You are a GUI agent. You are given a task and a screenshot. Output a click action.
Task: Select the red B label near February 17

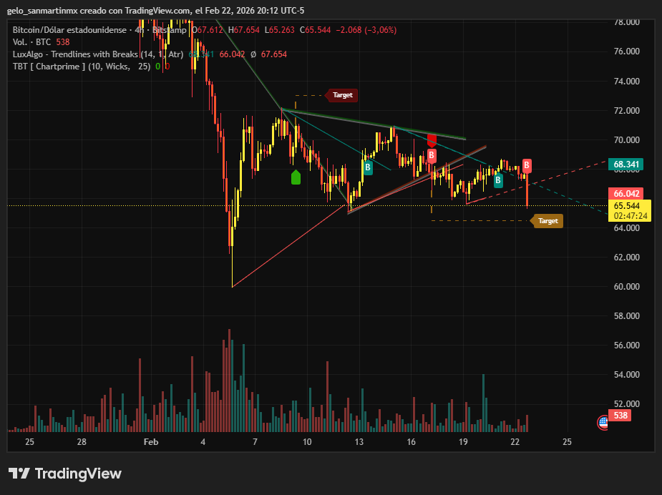point(432,155)
